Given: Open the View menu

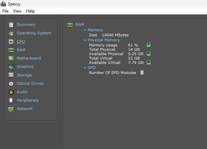Looking at the screenshot, I should point(17,11).
